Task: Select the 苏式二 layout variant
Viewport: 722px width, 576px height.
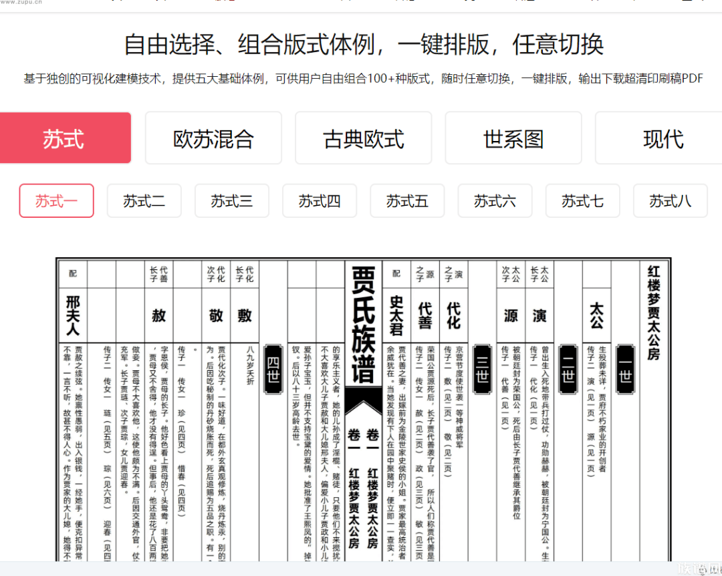Action: [x=144, y=200]
